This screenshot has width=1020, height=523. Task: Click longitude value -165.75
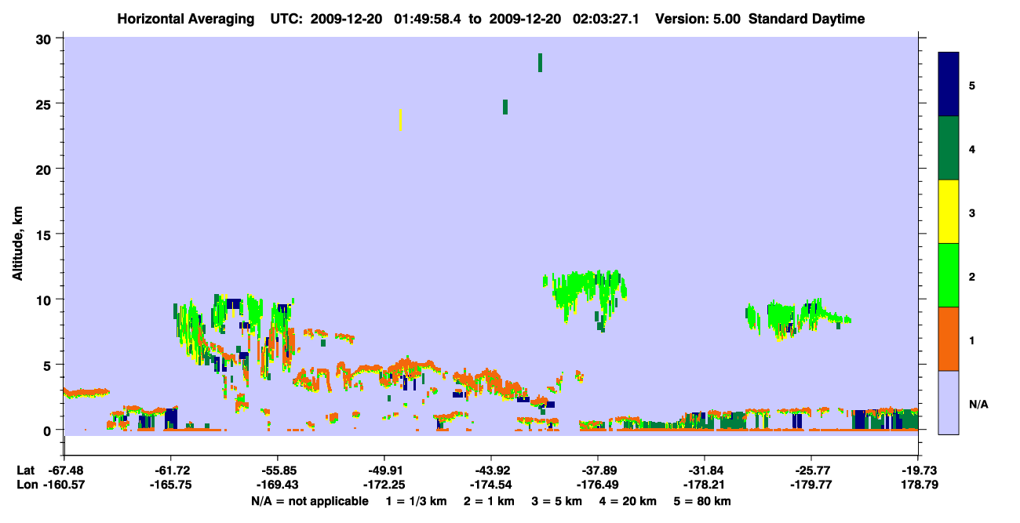170,485
